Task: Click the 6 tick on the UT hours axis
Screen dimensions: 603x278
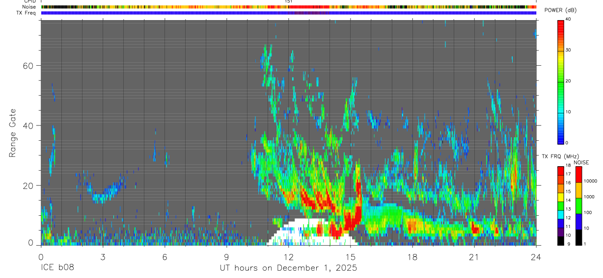Action: [x=164, y=257]
